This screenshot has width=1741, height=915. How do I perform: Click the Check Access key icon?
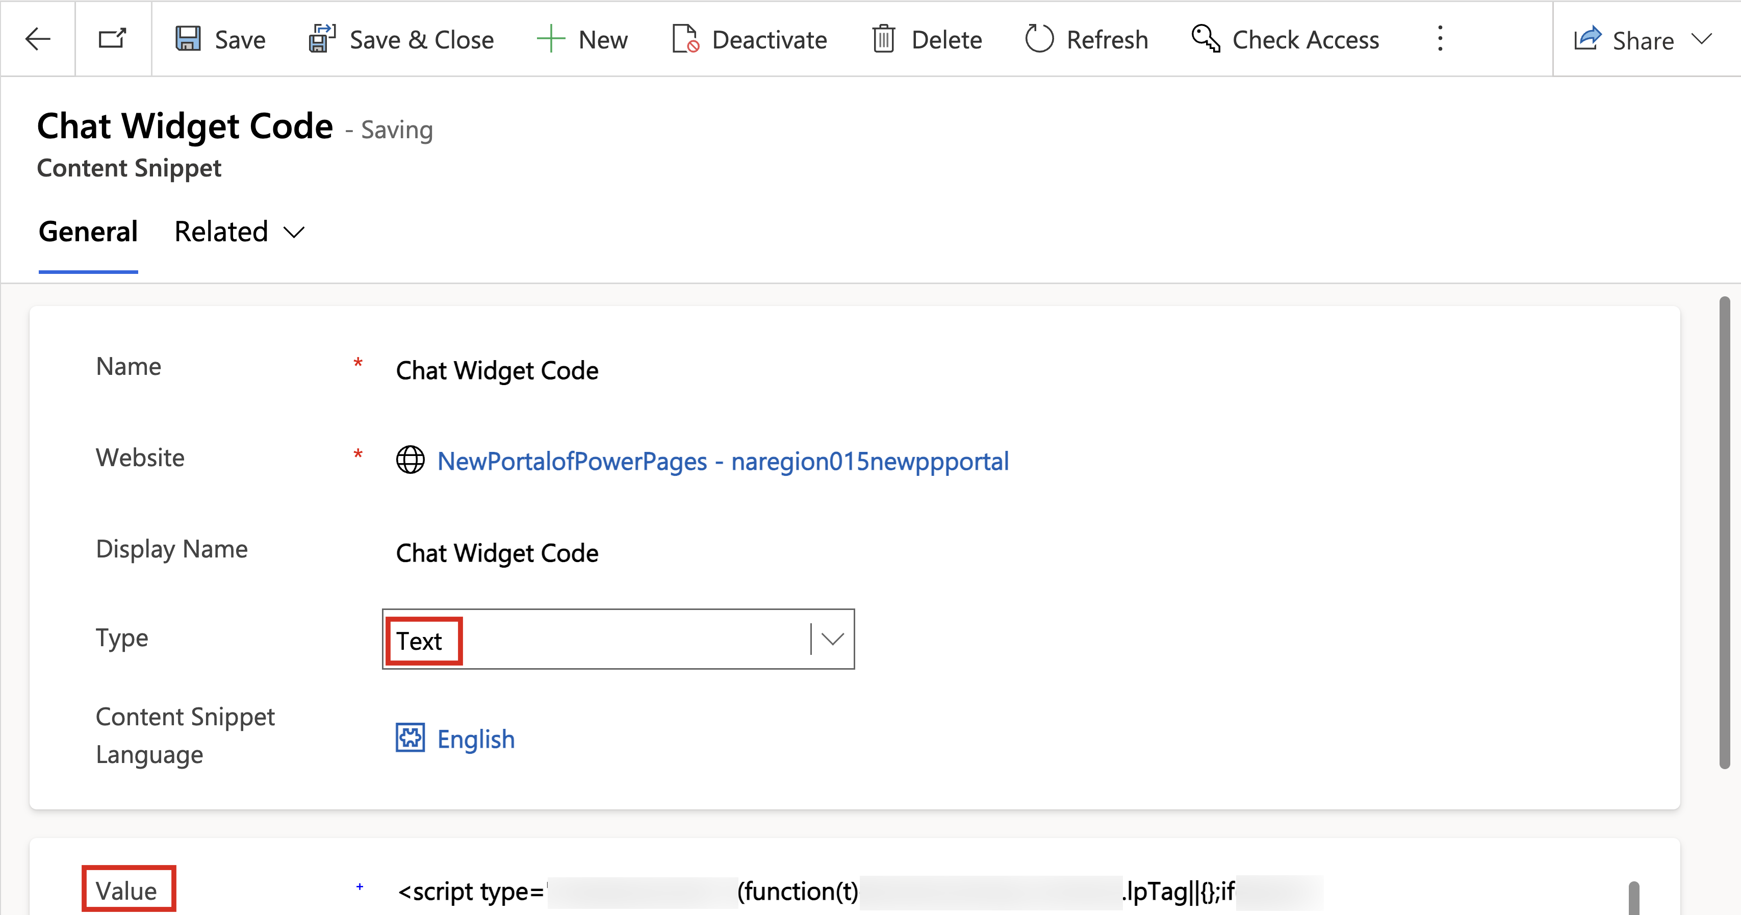1206,39
